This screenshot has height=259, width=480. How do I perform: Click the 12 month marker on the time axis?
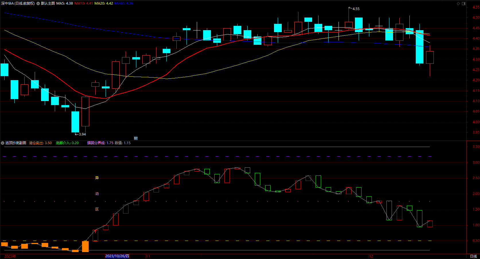pos(371,256)
